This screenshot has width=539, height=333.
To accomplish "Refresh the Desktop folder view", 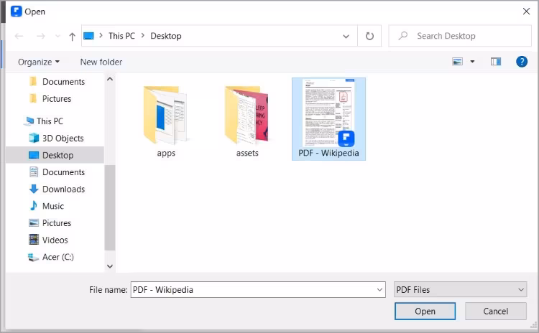I will tap(369, 36).
